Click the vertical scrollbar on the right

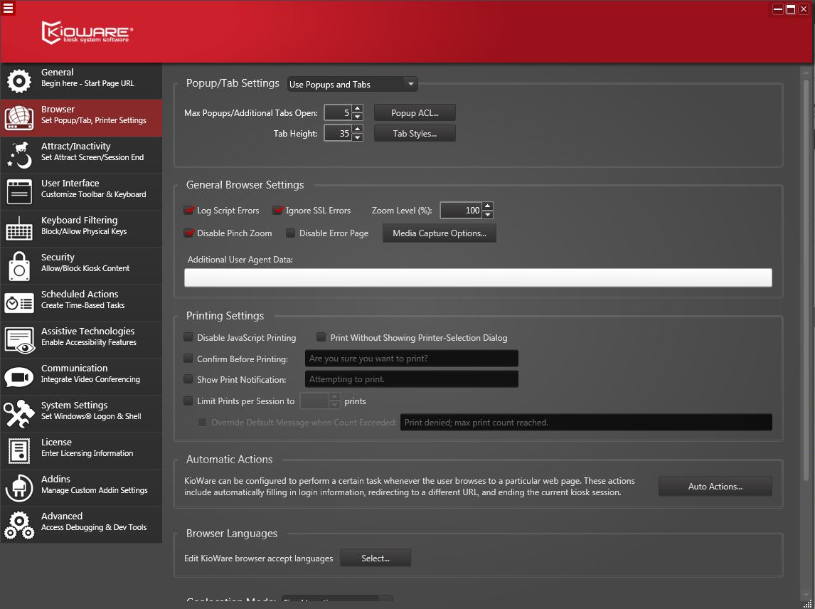806,281
